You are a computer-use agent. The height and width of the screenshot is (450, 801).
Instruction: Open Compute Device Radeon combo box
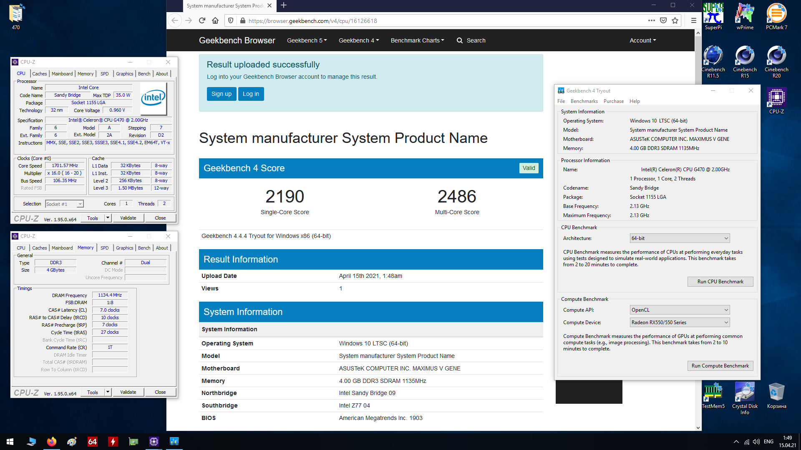[x=680, y=322]
